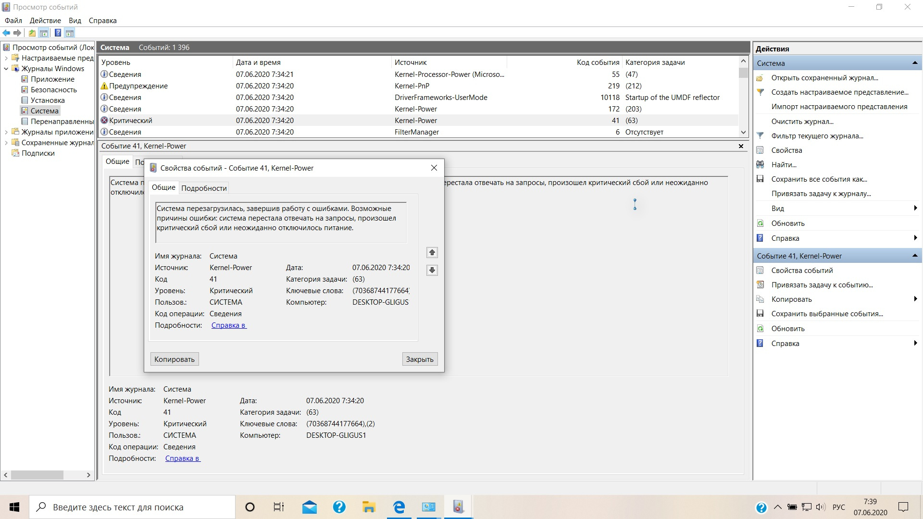923x519 pixels.
Task: Click Import custom view action
Action: 839,107
